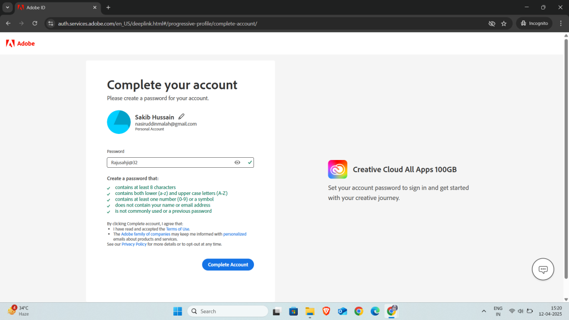Click the third-party cookies blocked eye icon
Viewport: 569px width, 320px height.
[x=492, y=23]
